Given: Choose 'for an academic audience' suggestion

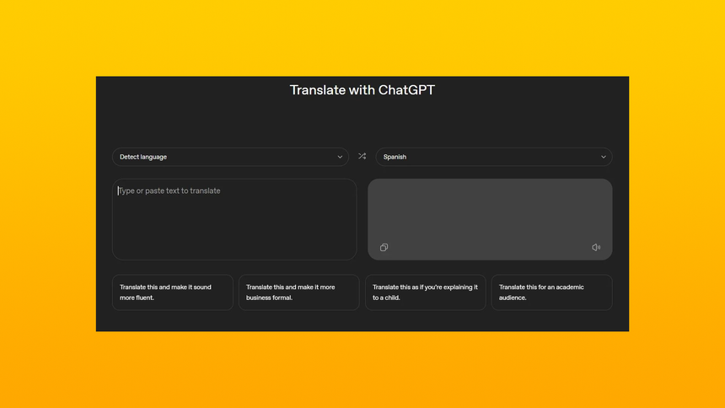Looking at the screenshot, I should coord(551,293).
